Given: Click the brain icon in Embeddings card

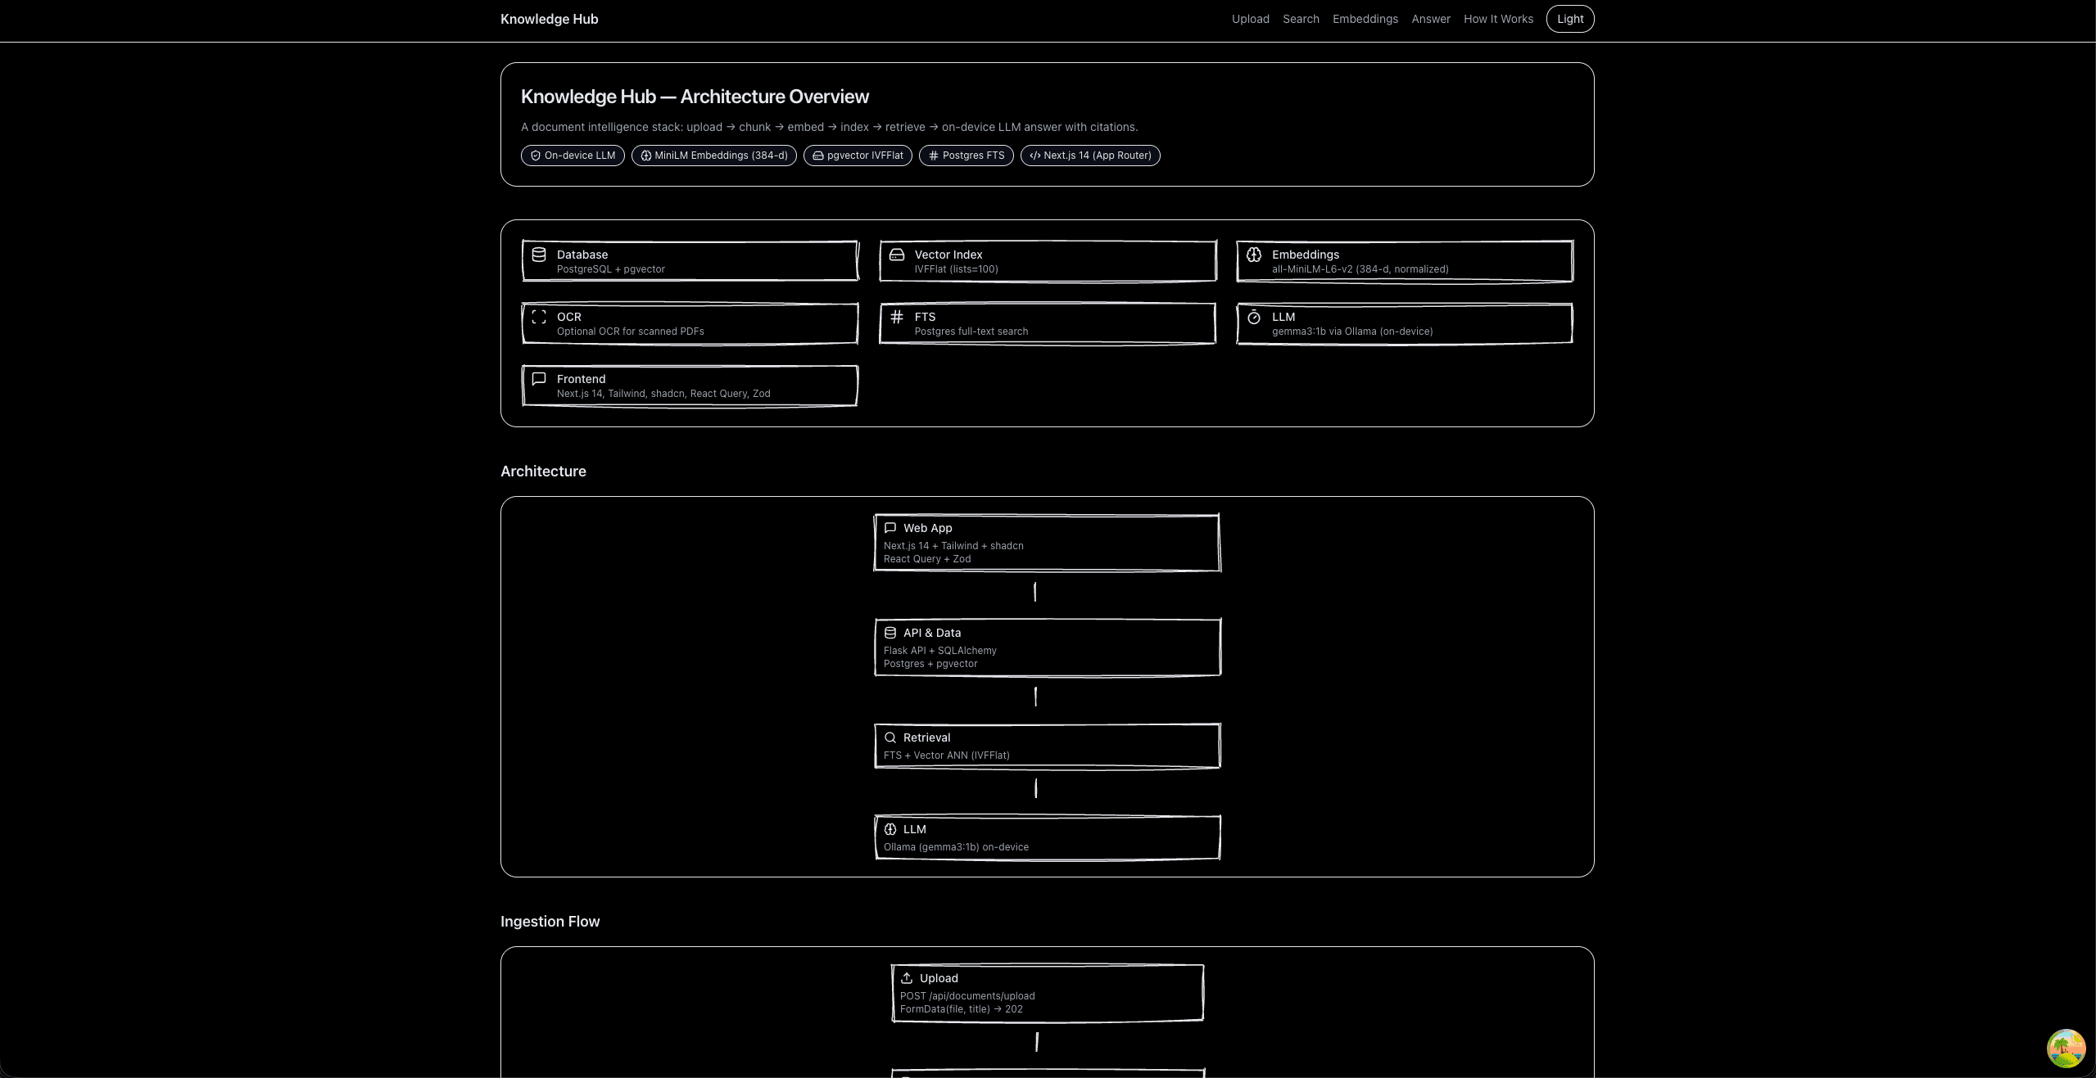Looking at the screenshot, I should click(1254, 255).
